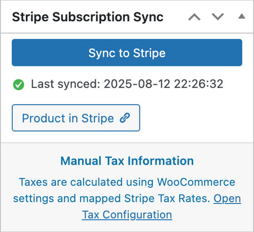Click the Manual Tax Information heading
This screenshot has height=232, width=254.
(x=127, y=161)
